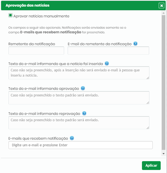The width and height of the screenshot is (167, 173).
Task: Click the scrollbar down arrow
Action: pos(164,154)
